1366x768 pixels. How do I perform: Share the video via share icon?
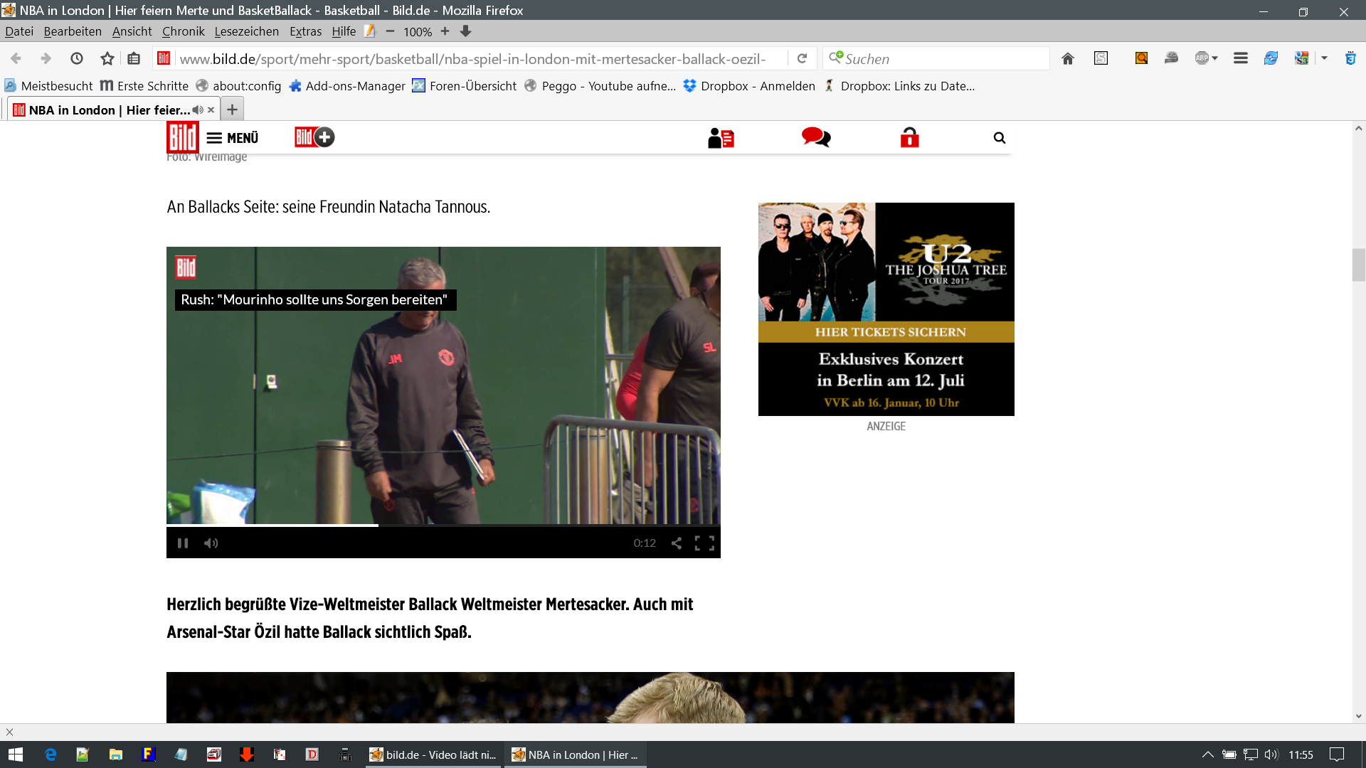click(677, 543)
